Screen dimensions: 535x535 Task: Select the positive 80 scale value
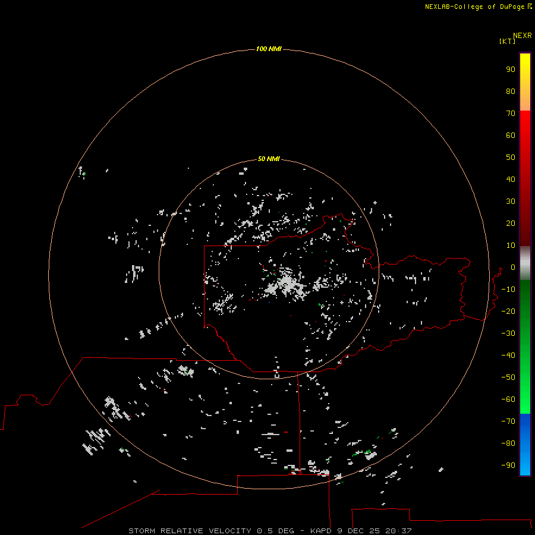[x=511, y=91]
